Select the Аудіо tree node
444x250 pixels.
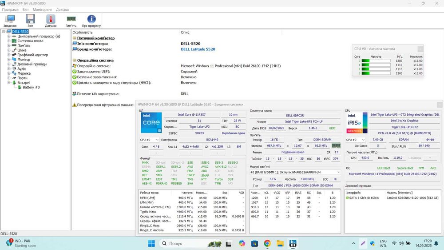pyautogui.click(x=21, y=69)
